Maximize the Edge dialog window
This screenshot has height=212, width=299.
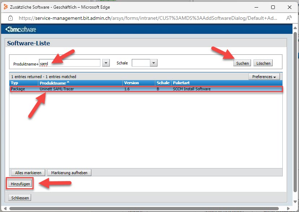click(273, 7)
